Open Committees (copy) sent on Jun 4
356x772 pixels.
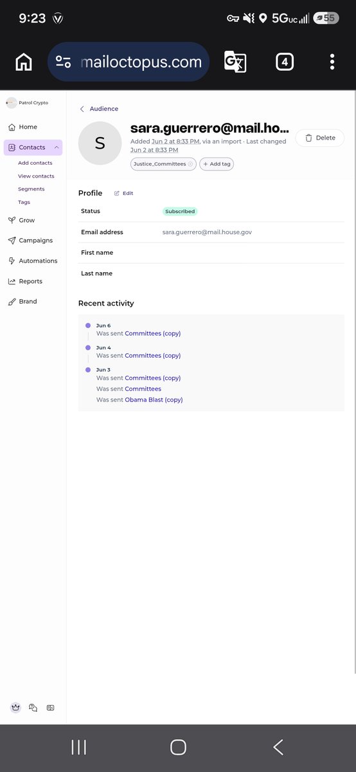[153, 355]
